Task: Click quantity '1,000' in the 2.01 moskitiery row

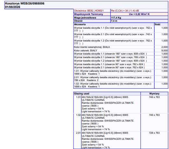Action: (165, 77)
